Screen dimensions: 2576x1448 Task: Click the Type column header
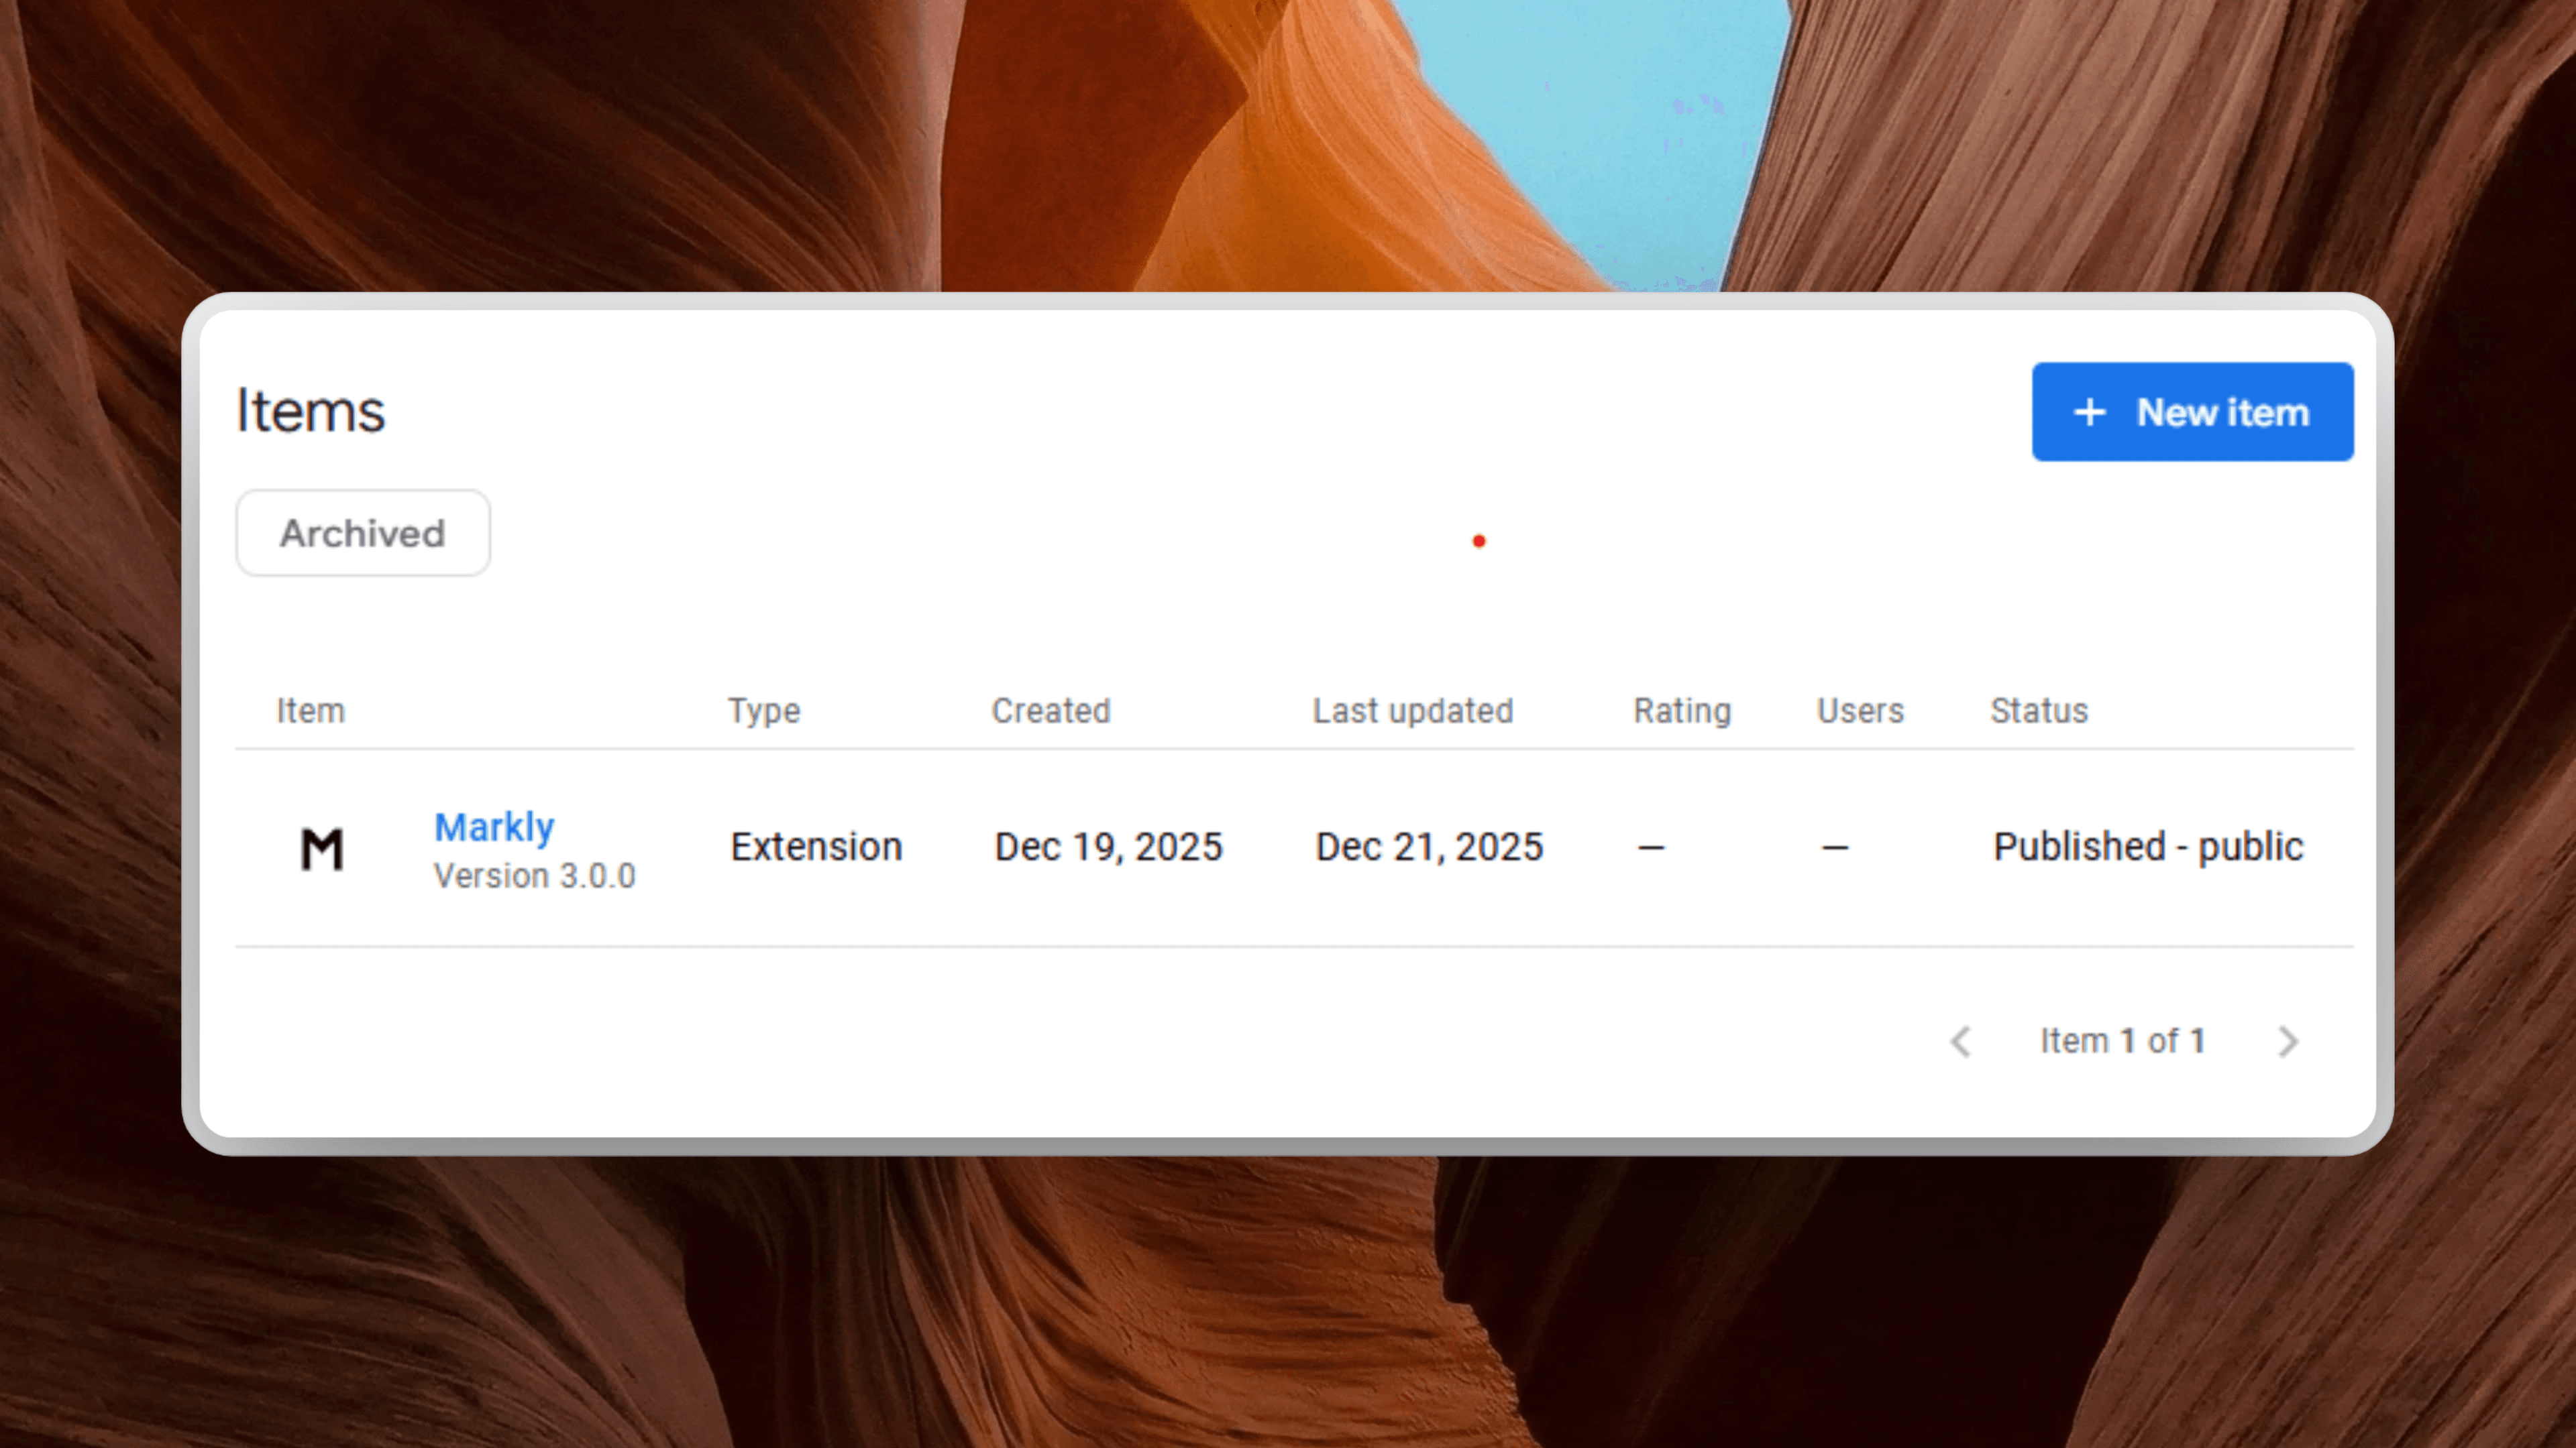pyautogui.click(x=764, y=711)
